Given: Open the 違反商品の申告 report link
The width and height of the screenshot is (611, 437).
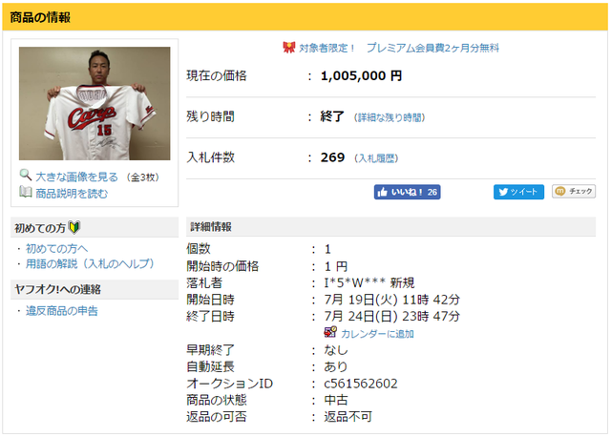Looking at the screenshot, I should (61, 311).
